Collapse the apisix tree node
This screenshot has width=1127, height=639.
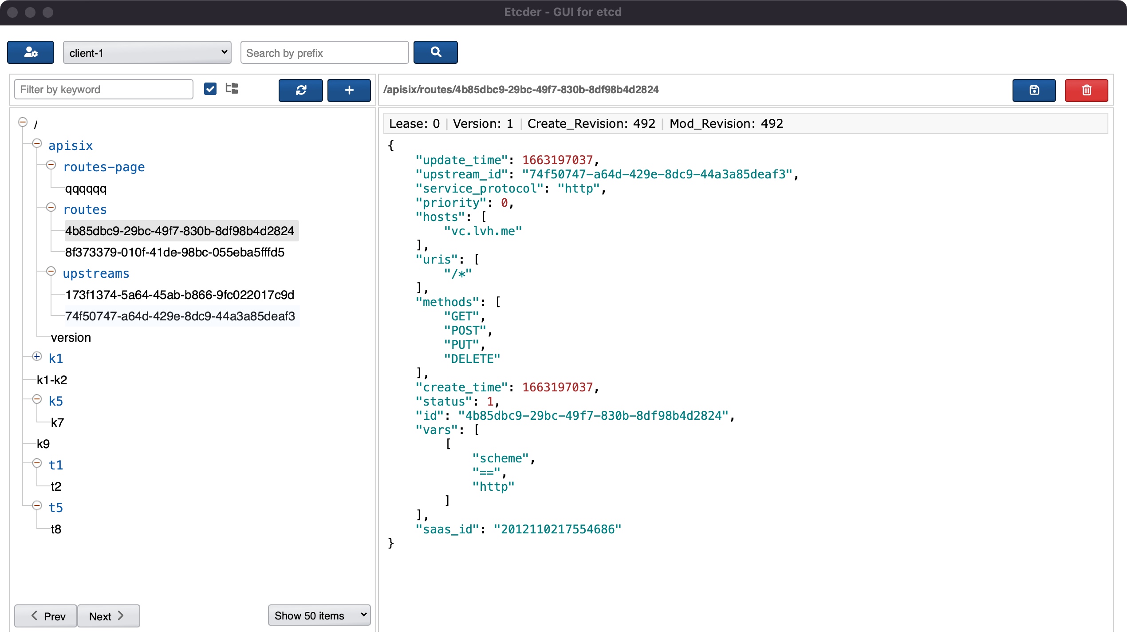37,144
